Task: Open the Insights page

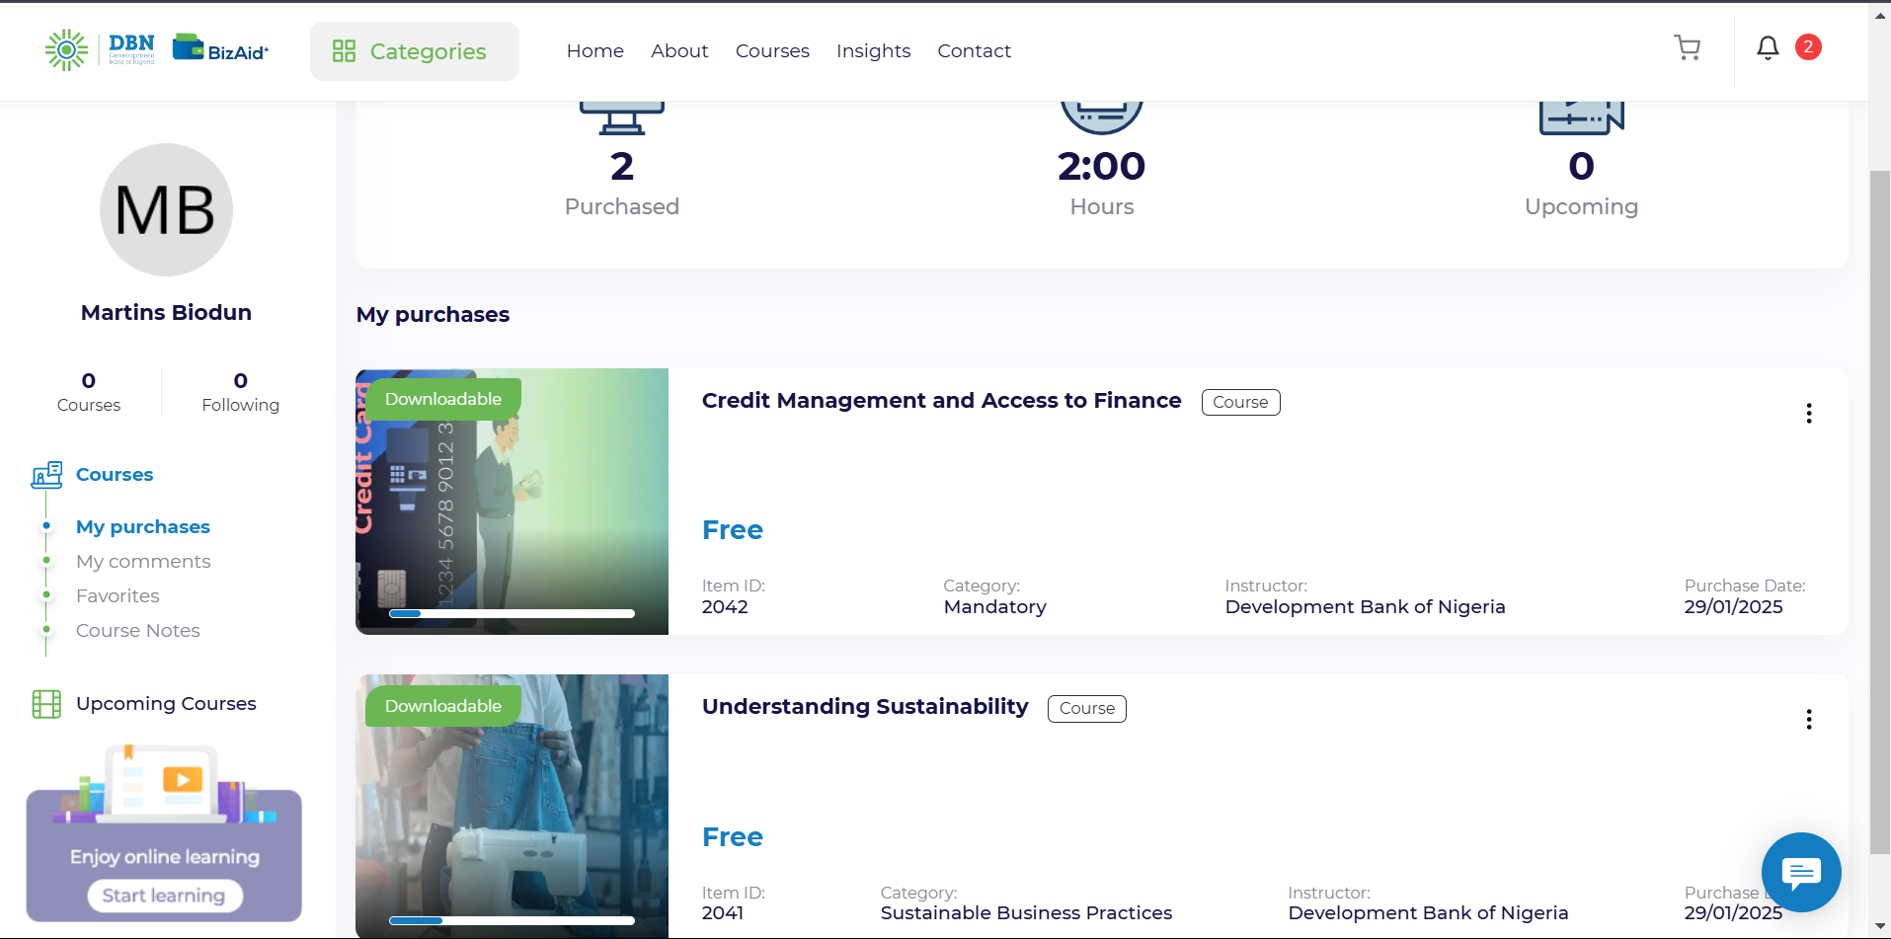Action: coord(873,50)
